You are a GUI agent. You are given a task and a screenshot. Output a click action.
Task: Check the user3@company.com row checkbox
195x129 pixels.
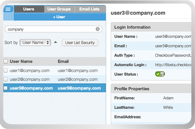(6, 88)
